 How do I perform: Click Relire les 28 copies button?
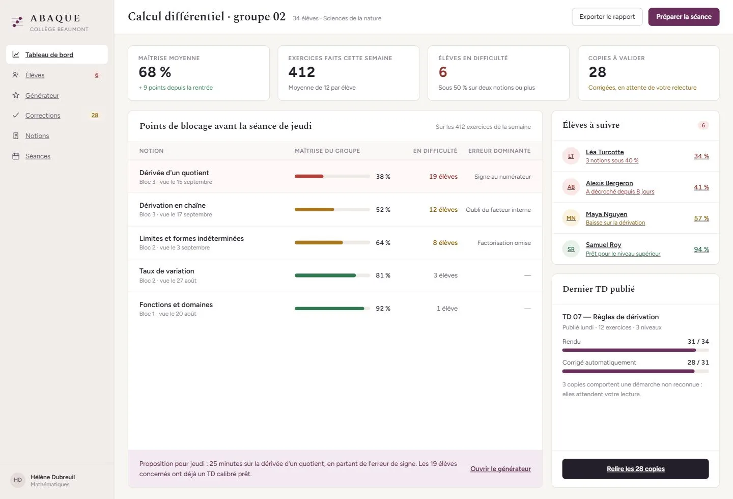pos(636,469)
